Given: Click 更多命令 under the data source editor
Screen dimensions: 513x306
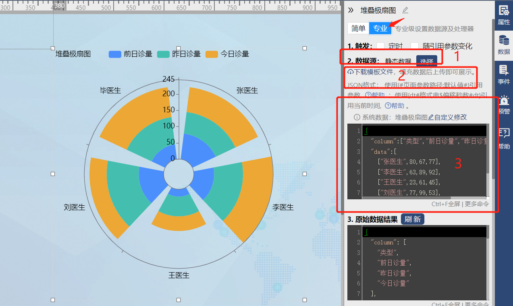Looking at the screenshot, I should (477, 204).
